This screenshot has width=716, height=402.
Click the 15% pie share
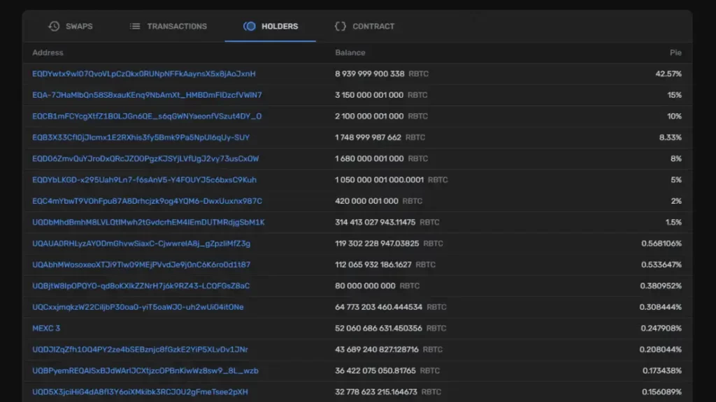click(x=674, y=95)
